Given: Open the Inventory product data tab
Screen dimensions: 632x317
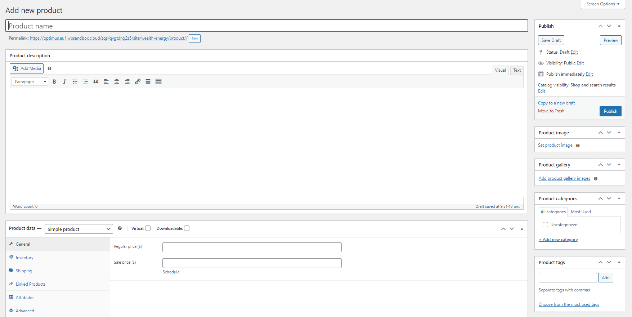Looking at the screenshot, I should [58, 258].
